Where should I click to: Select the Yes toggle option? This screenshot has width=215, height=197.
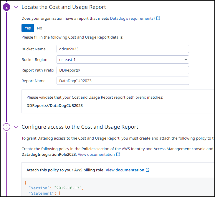[x=28, y=28]
